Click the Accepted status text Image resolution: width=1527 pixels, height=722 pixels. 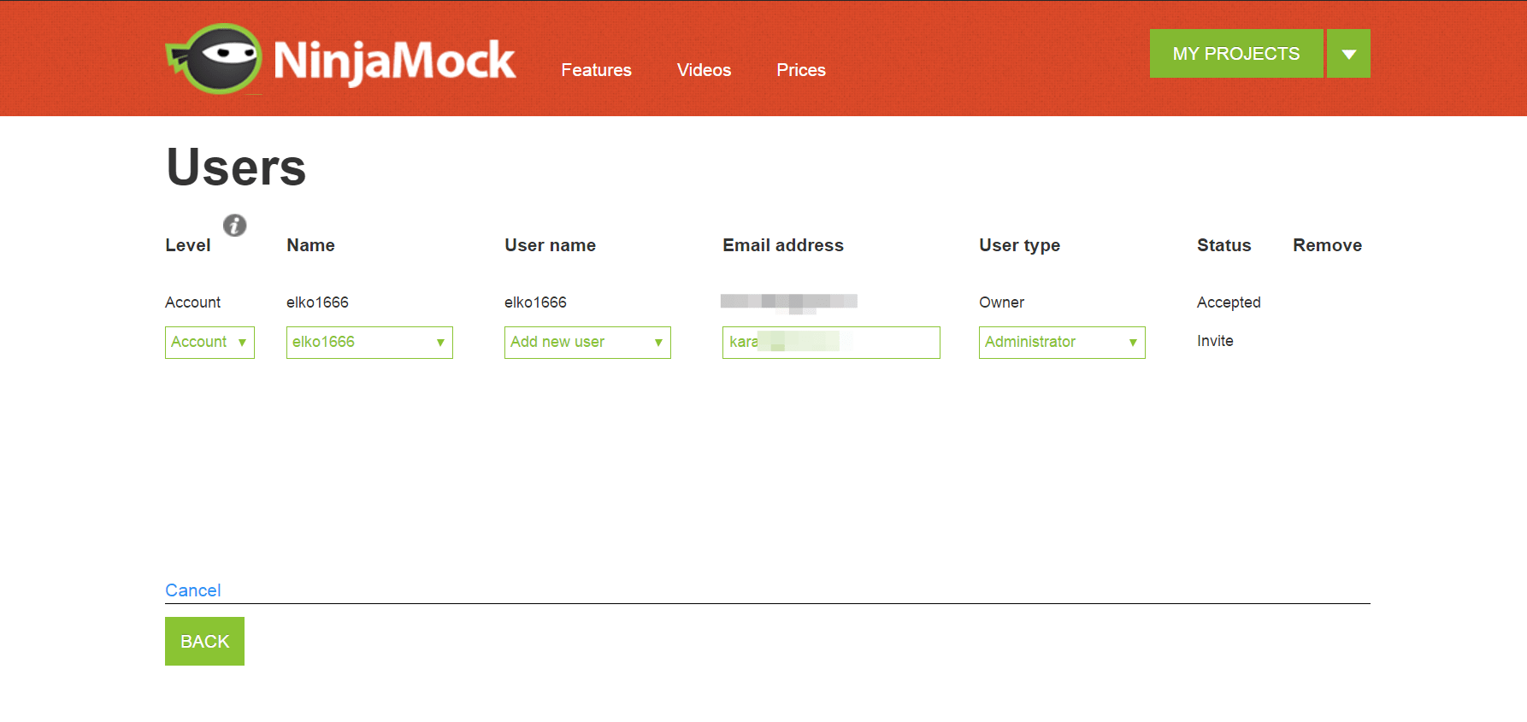point(1229,302)
